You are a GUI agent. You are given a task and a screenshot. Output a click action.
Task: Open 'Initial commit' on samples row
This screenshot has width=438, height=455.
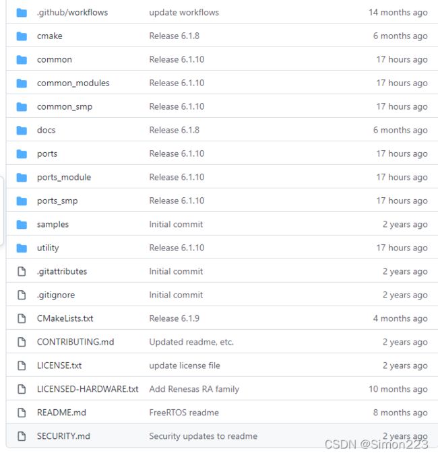tap(176, 224)
